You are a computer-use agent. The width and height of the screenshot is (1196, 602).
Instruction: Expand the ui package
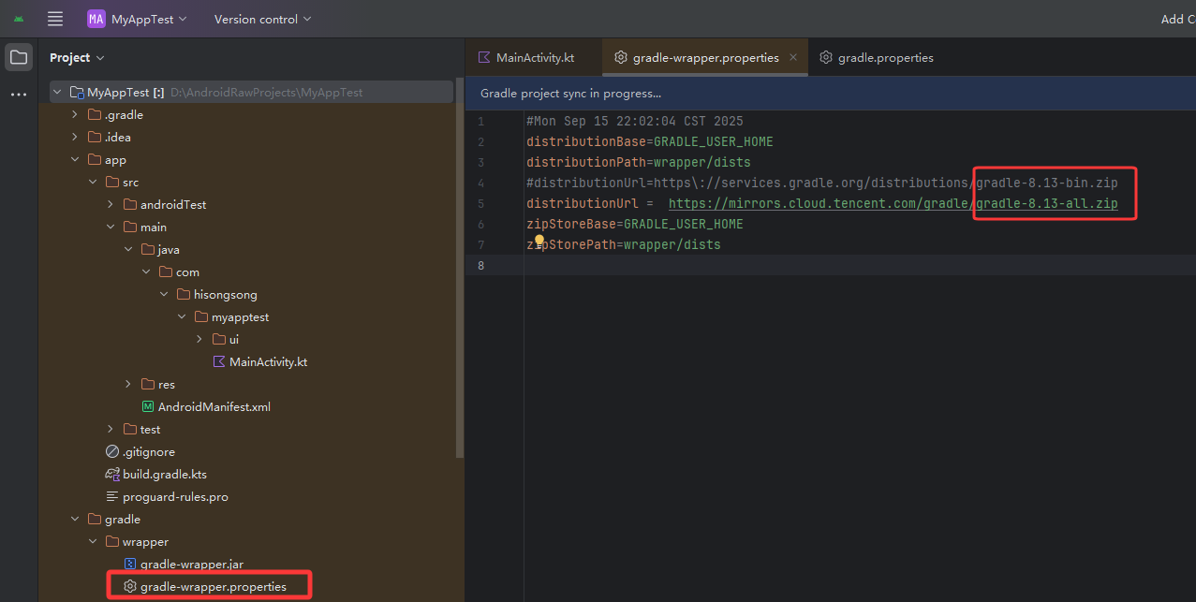(200, 340)
